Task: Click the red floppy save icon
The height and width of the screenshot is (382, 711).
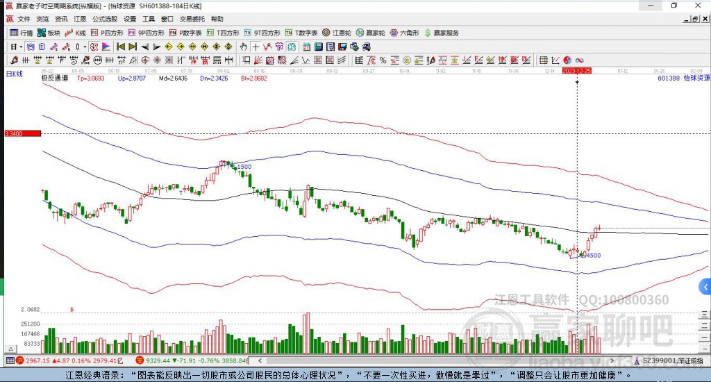Action: 342,47
